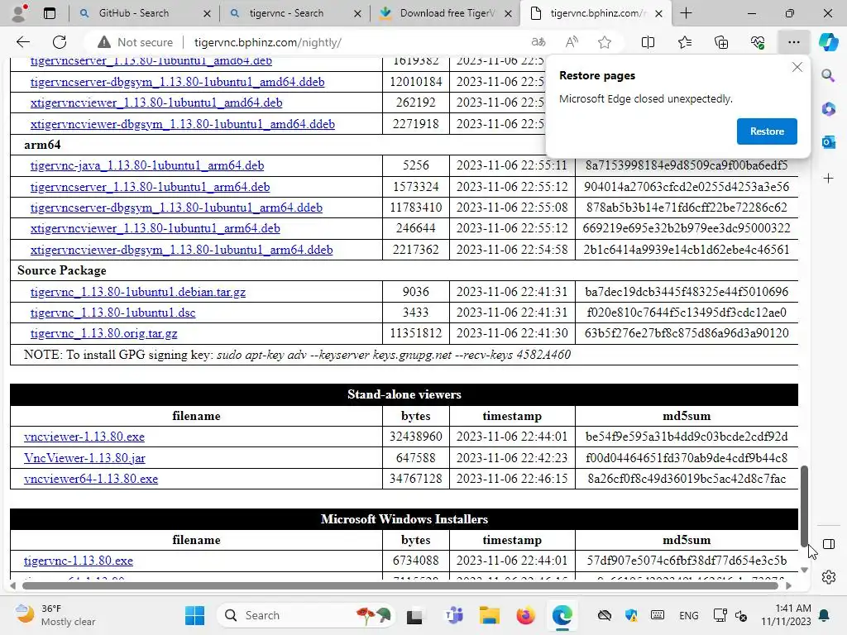Image resolution: width=847 pixels, height=635 pixels.
Task: Download xtigervncviewer-dbgsym amd64 ddeb
Action: pyautogui.click(x=183, y=124)
